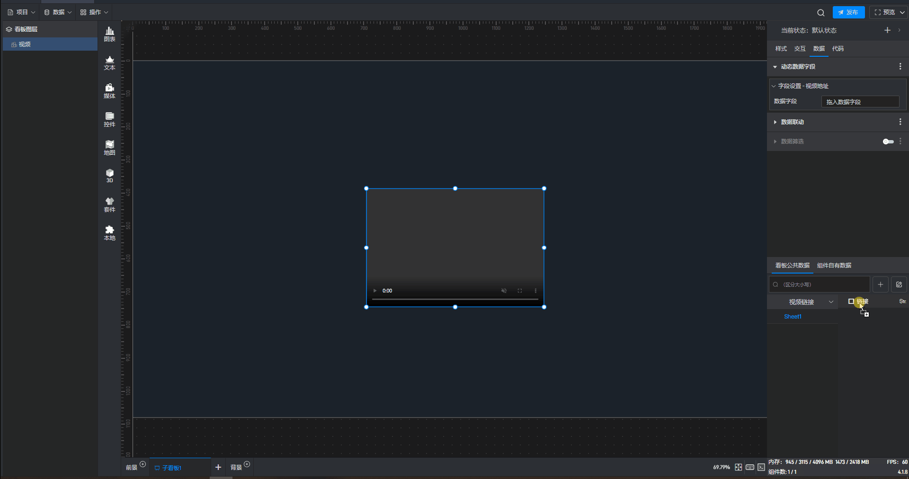Screen dimensions: 909x479
Task: Open the 视频链接 dataset dropdown
Action: point(802,302)
